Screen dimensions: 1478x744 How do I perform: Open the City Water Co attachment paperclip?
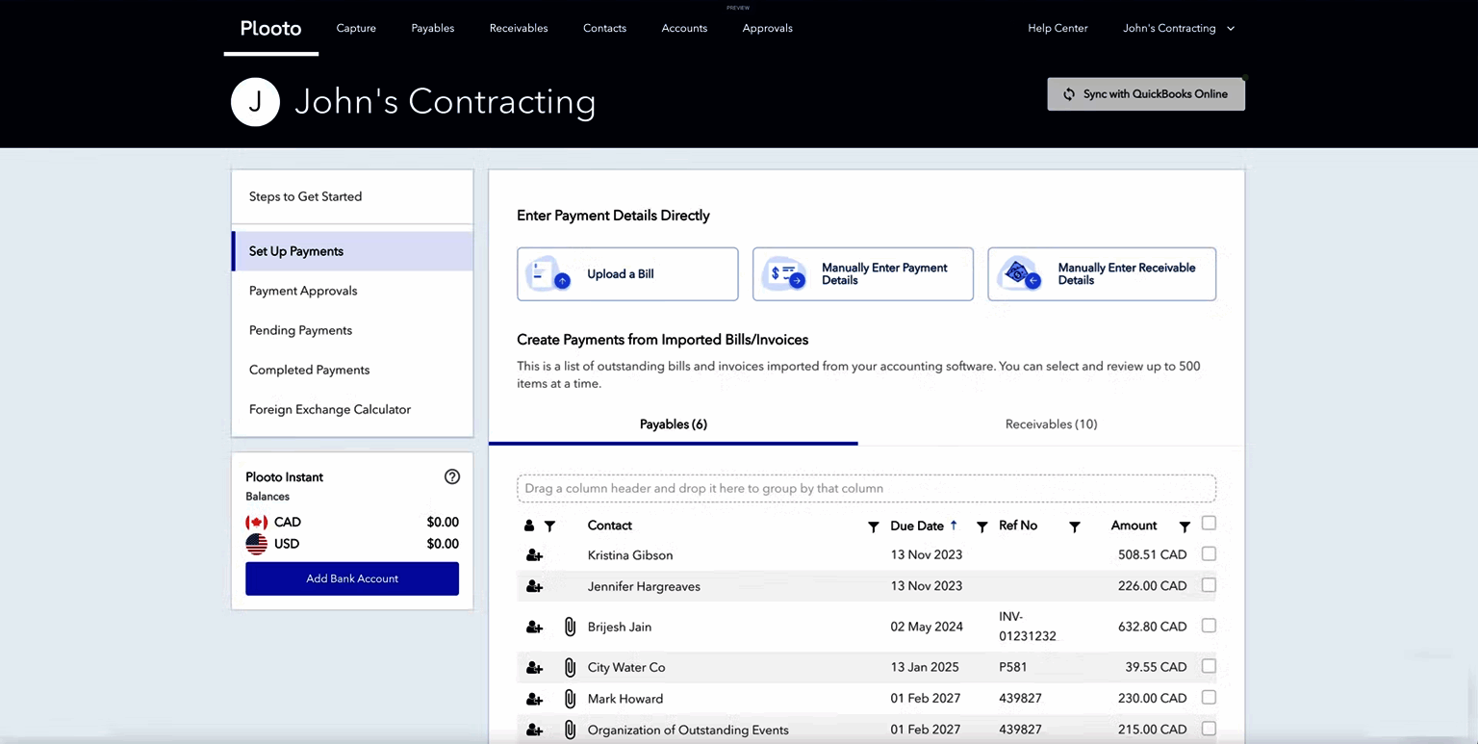(x=570, y=667)
